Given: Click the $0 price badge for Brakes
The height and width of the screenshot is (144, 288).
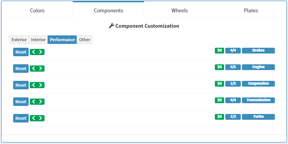Looking at the screenshot, I should 219,50.
